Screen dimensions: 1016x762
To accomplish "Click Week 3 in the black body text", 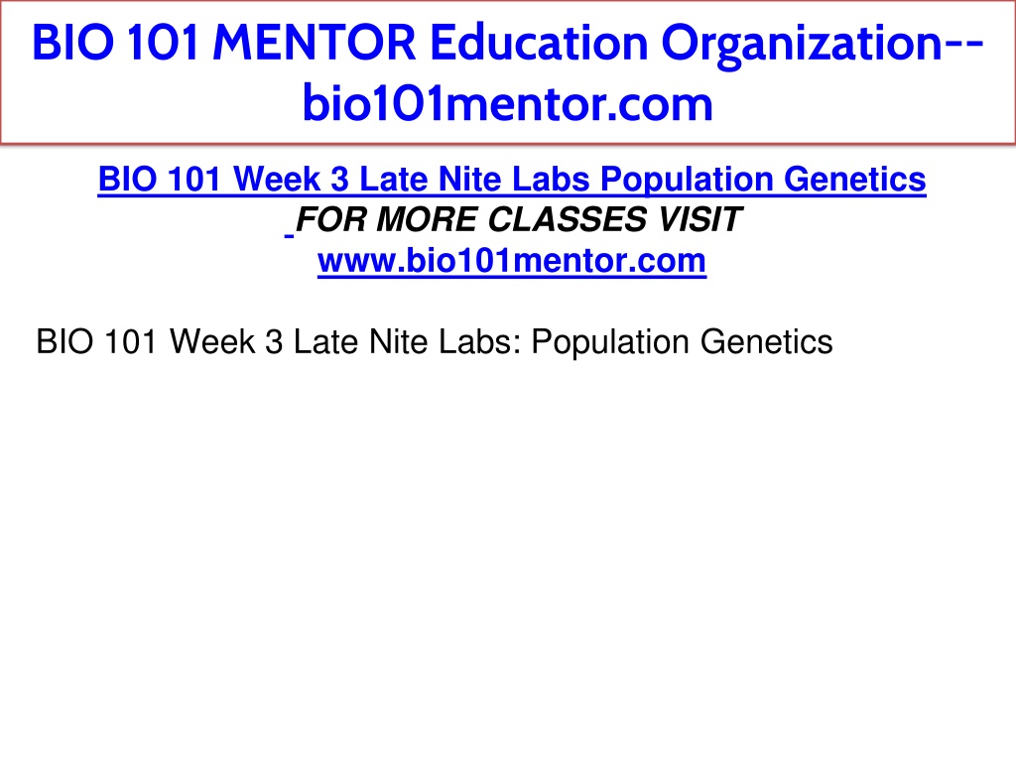I will click(226, 341).
